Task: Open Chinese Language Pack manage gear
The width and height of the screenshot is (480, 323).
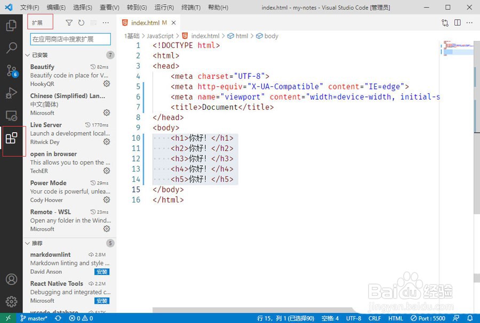Action: click(x=107, y=112)
